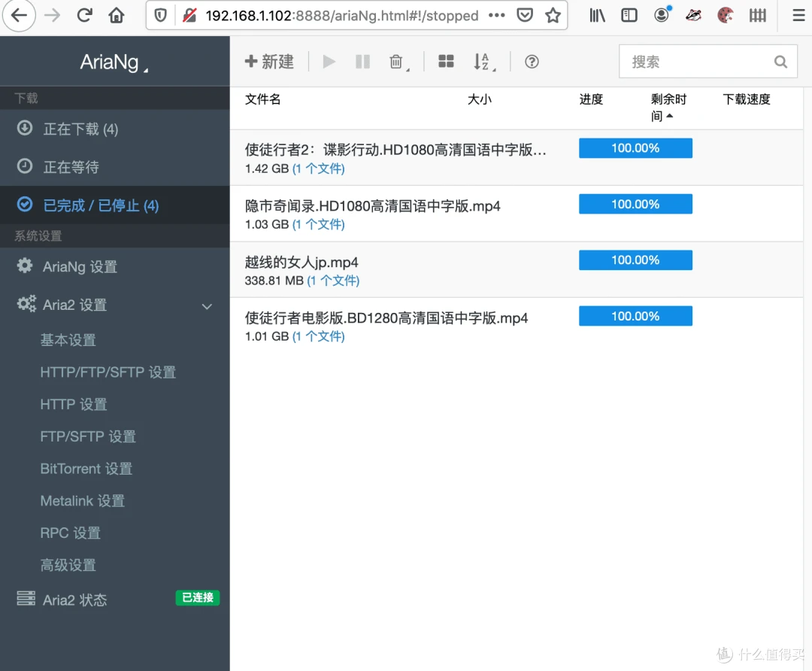Click the search magnifier icon
Viewport: 812px width, 671px height.
(x=780, y=62)
